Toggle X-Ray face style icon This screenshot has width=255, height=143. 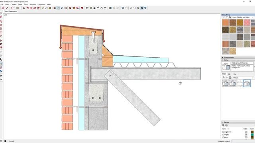tap(123, 8)
